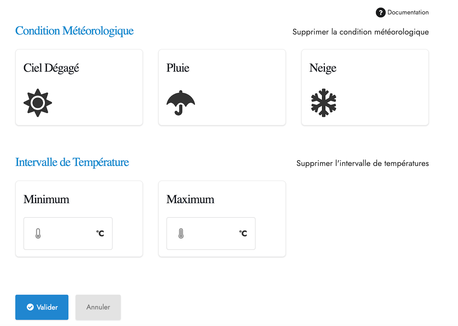Select the Pluie weather card

pos(222,87)
